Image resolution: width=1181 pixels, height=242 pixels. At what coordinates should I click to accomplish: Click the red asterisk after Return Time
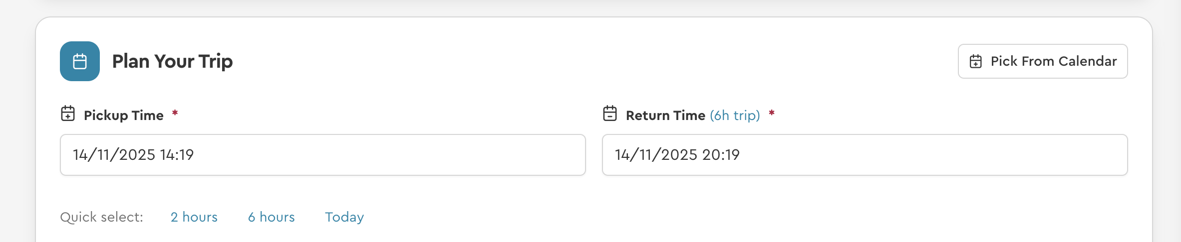point(772,114)
